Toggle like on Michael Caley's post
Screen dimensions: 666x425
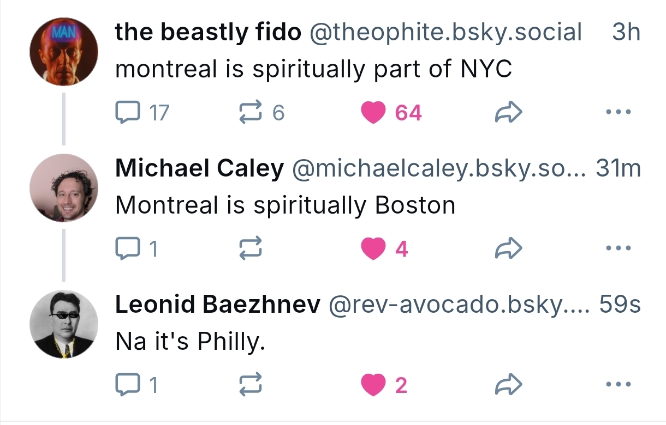373,249
